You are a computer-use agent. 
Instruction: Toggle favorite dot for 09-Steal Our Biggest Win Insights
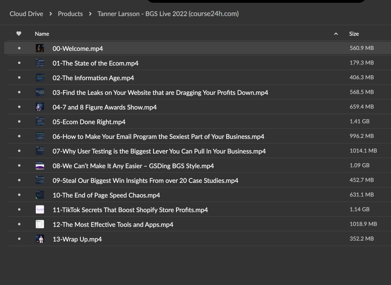19,180
